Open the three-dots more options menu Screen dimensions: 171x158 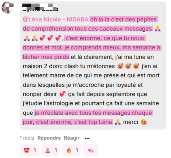(87, 138)
